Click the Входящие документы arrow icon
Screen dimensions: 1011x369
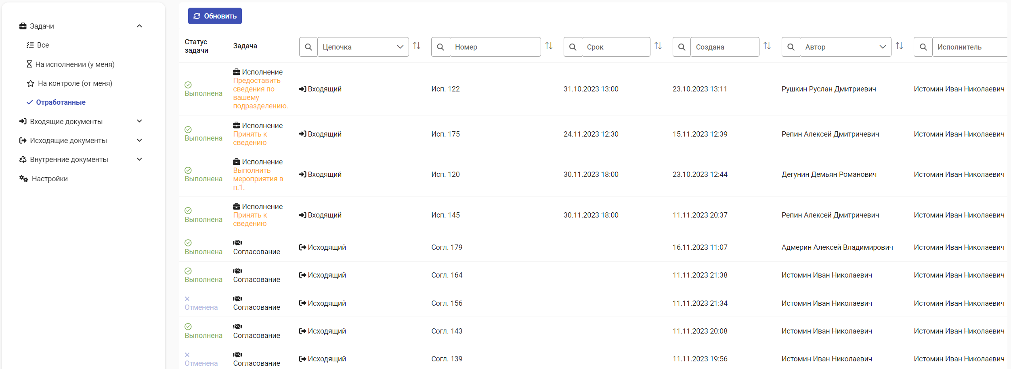23,121
